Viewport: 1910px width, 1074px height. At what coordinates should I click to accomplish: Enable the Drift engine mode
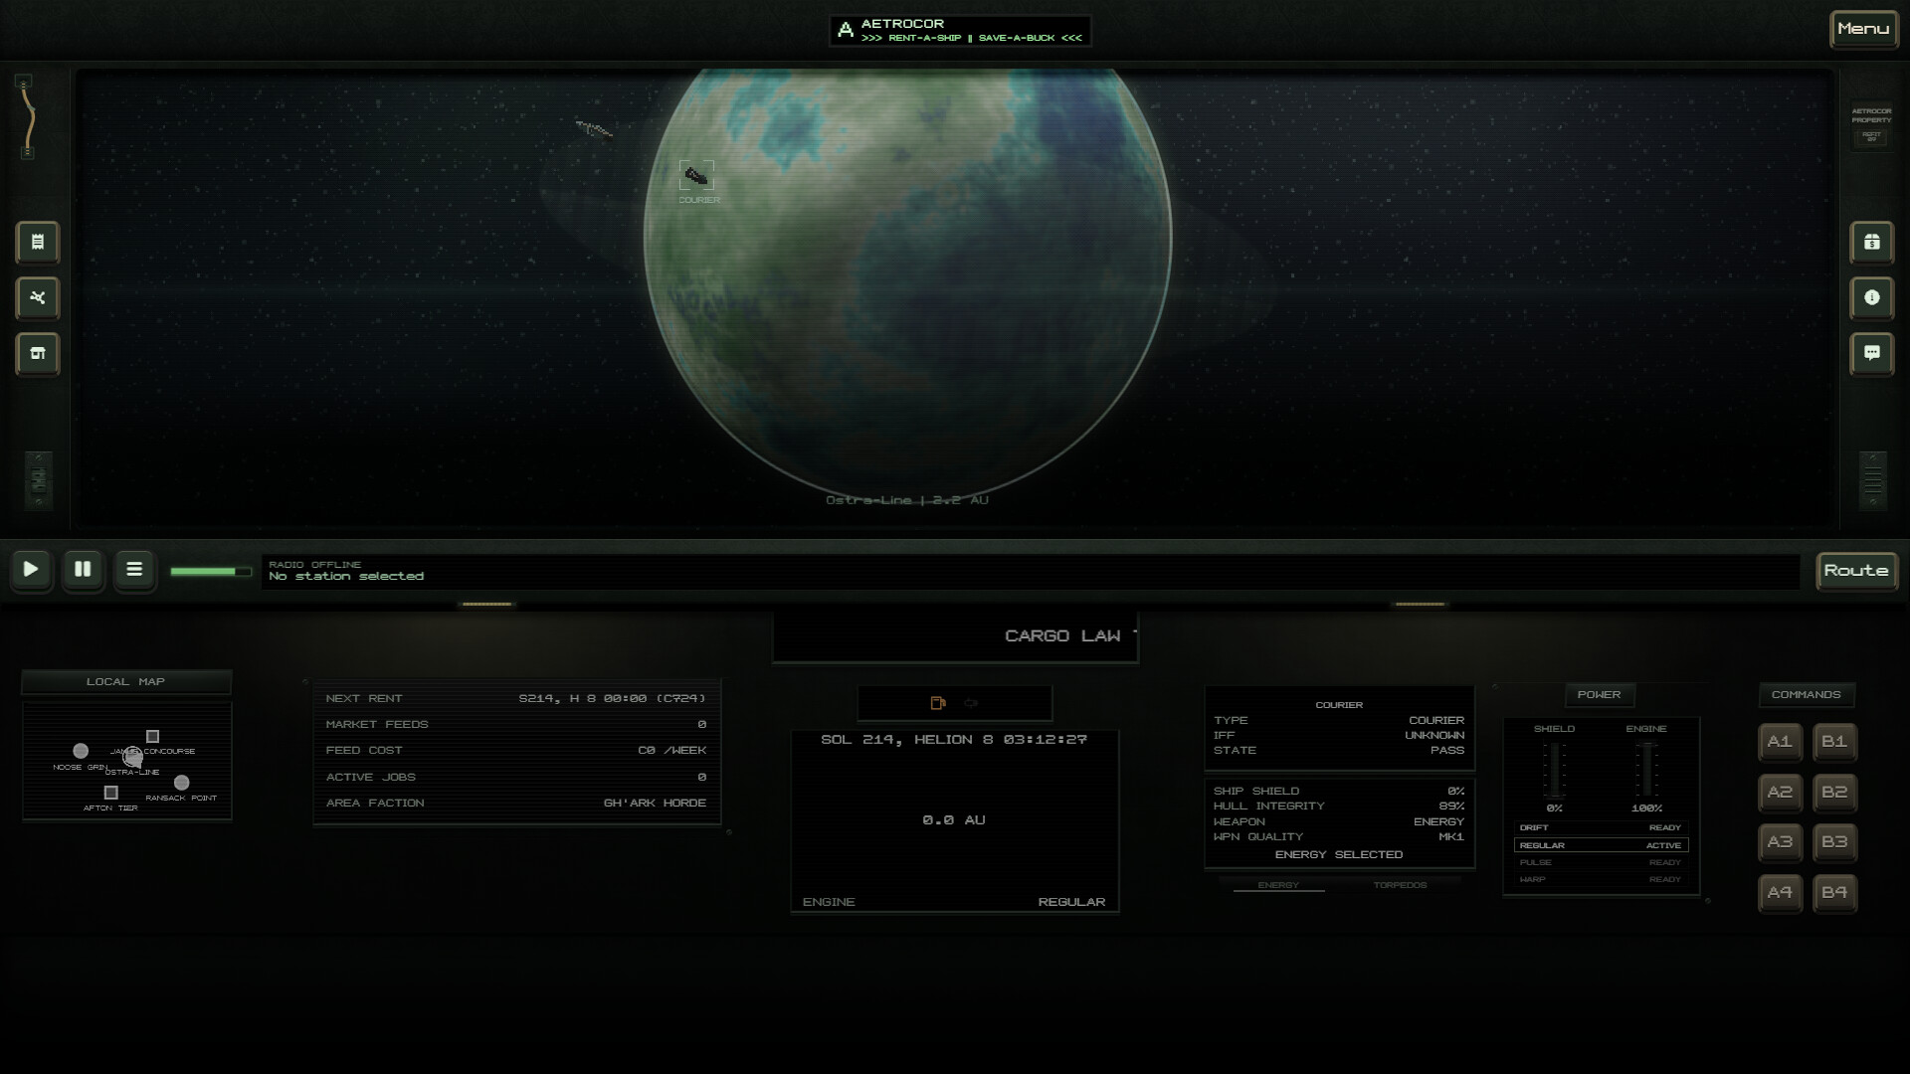point(1601,827)
